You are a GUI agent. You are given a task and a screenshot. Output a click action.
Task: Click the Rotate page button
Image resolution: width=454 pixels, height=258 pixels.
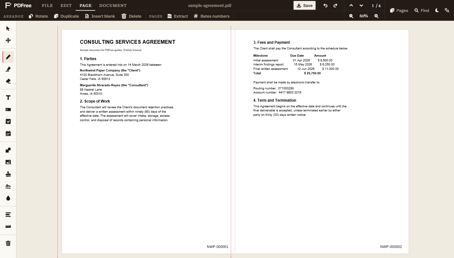click(38, 16)
